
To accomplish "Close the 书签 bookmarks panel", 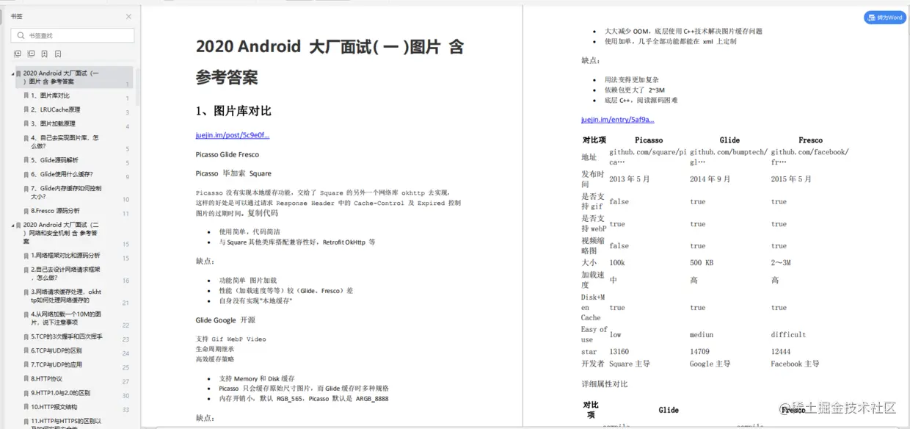I will click(129, 16).
